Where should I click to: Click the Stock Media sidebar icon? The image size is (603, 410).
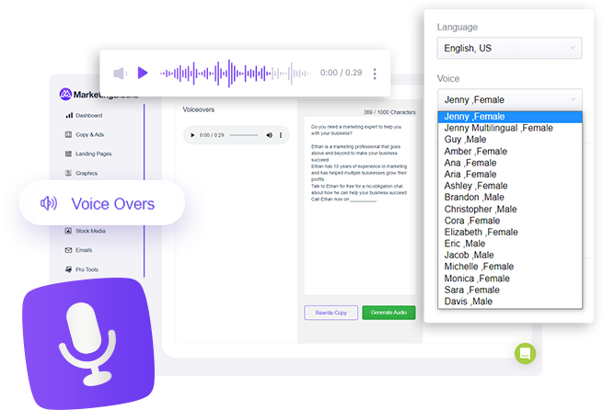coord(68,231)
